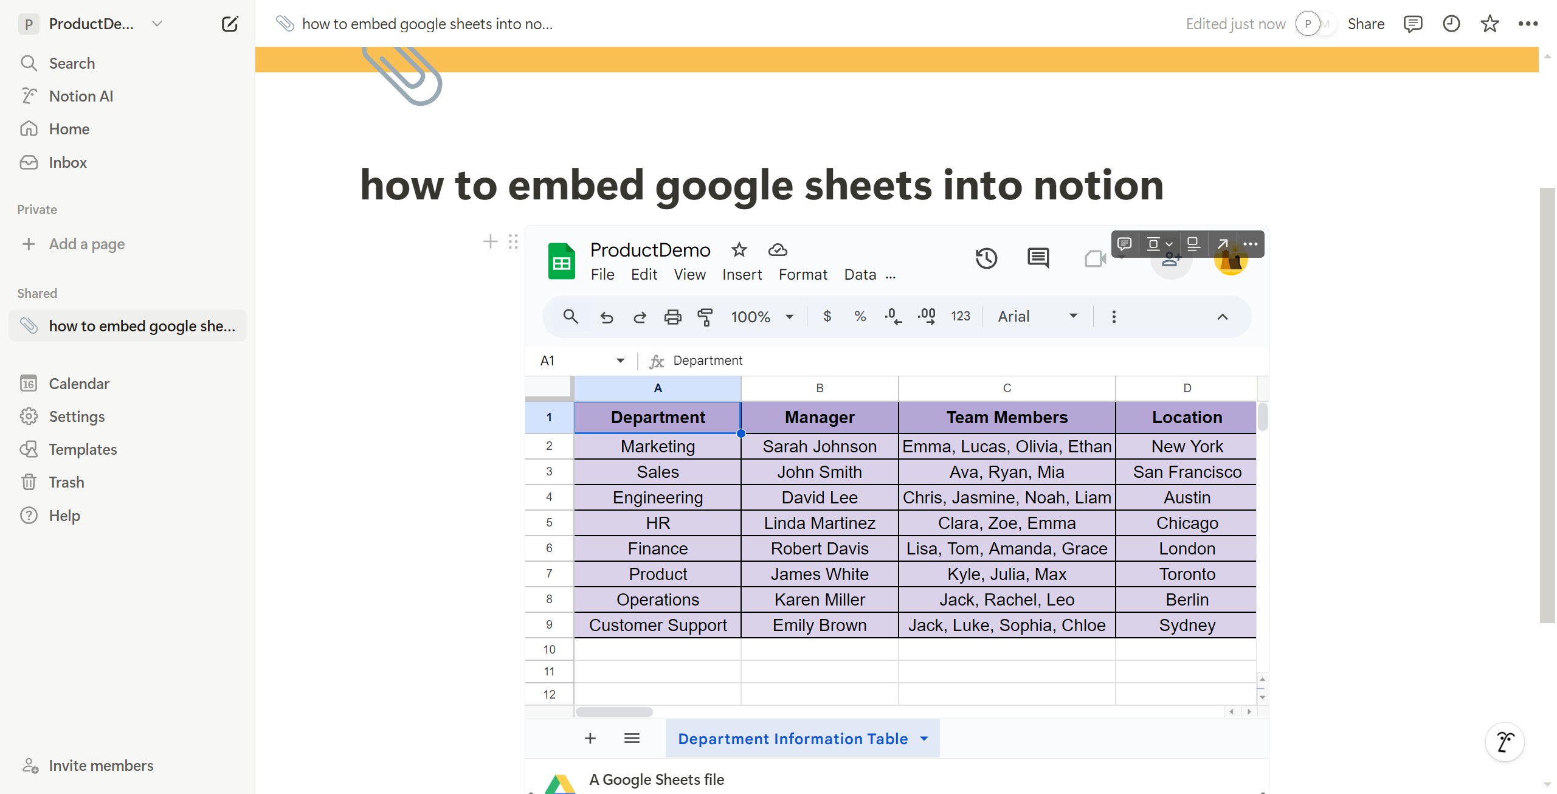Open embed alignment dropdown
The width and height of the screenshot is (1557, 794).
[x=1159, y=244]
